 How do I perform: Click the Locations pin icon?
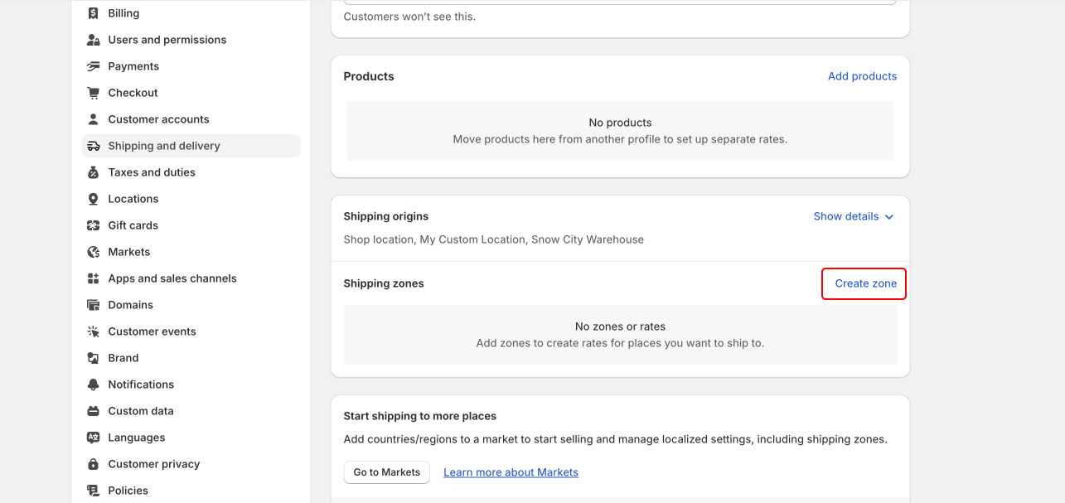(x=94, y=199)
